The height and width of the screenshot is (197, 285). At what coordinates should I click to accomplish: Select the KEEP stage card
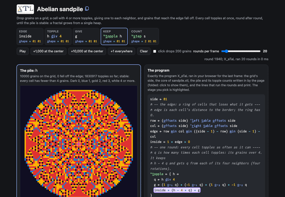click(x=114, y=36)
